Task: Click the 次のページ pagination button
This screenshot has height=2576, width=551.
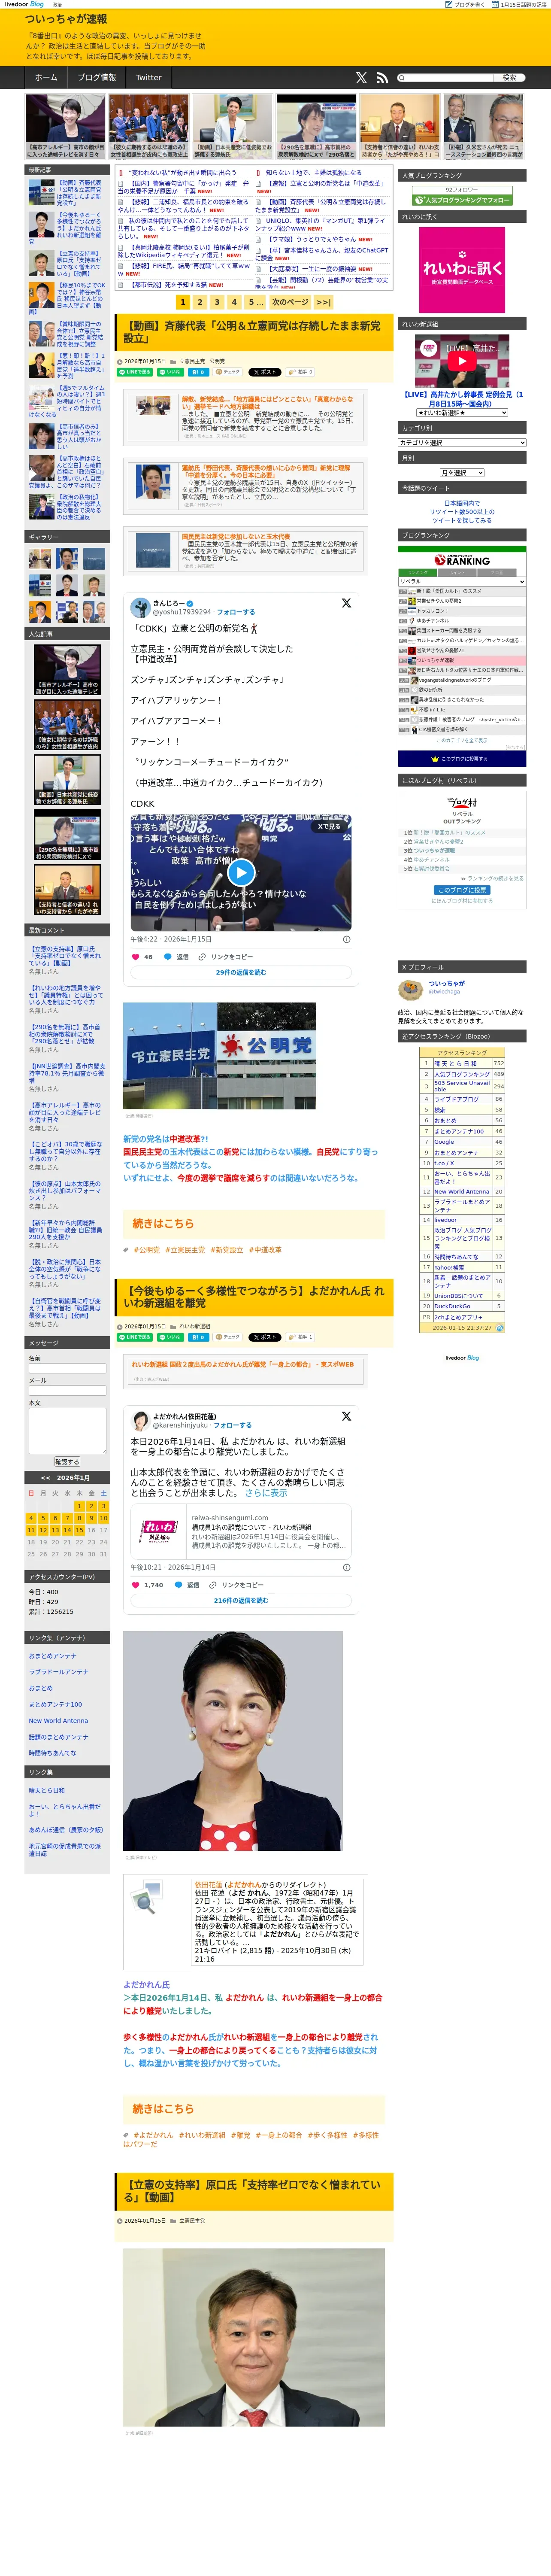Action: [x=290, y=301]
